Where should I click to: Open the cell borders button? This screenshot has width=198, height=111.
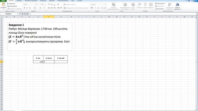click(x=35, y=8)
